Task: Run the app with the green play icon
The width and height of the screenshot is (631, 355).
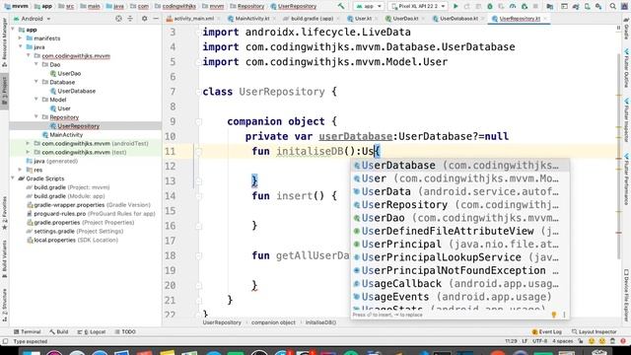Action: (x=456, y=6)
